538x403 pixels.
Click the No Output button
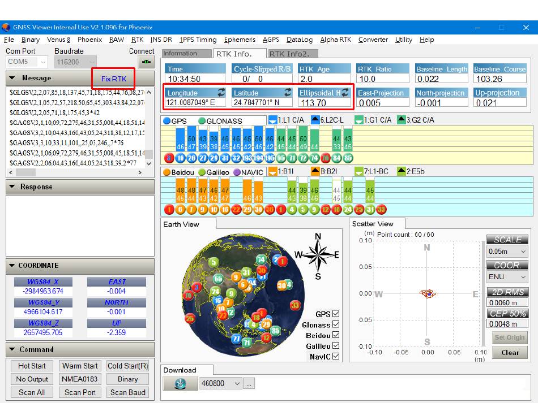point(32,379)
